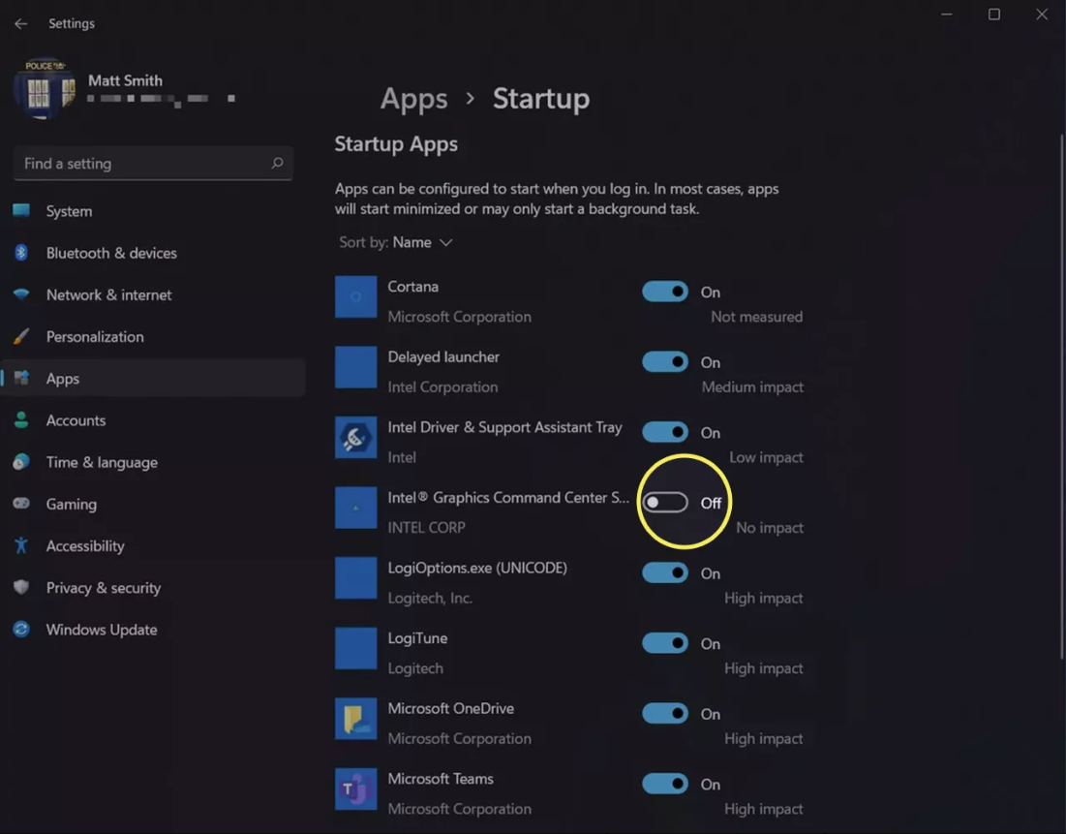The height and width of the screenshot is (834, 1066).
Task: Open Windows Update label in sidebar
Action: (x=102, y=630)
